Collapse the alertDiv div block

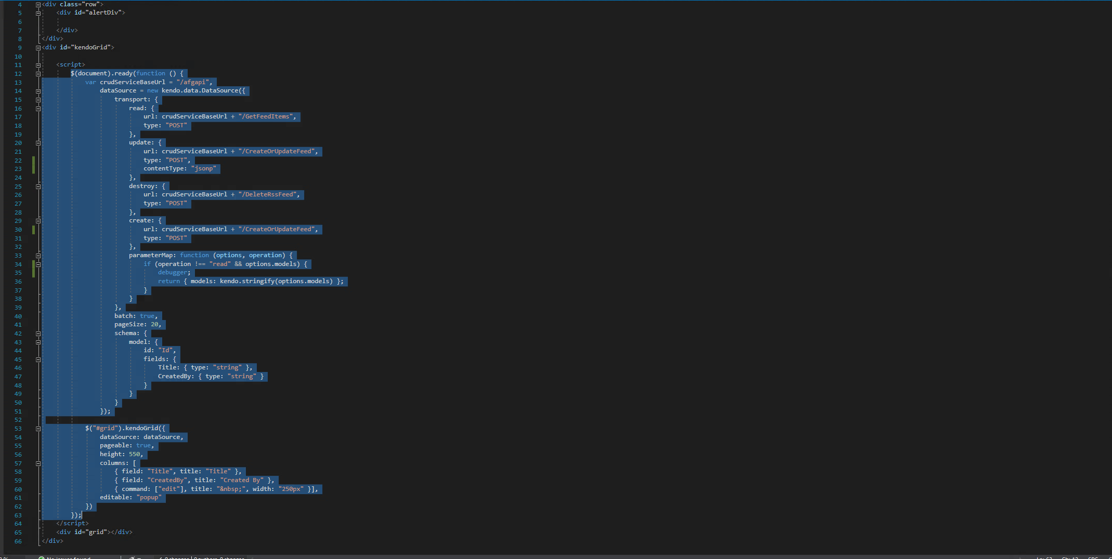(x=38, y=13)
